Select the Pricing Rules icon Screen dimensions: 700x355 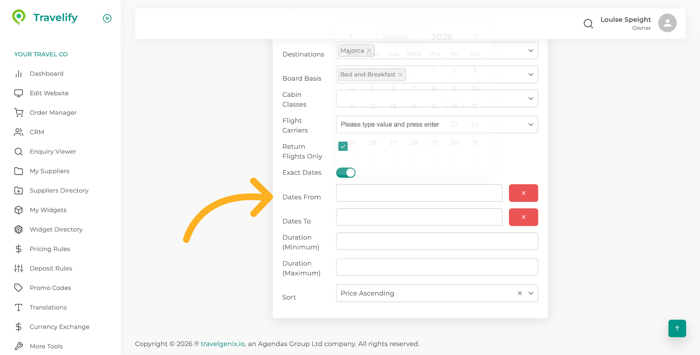[x=19, y=249]
